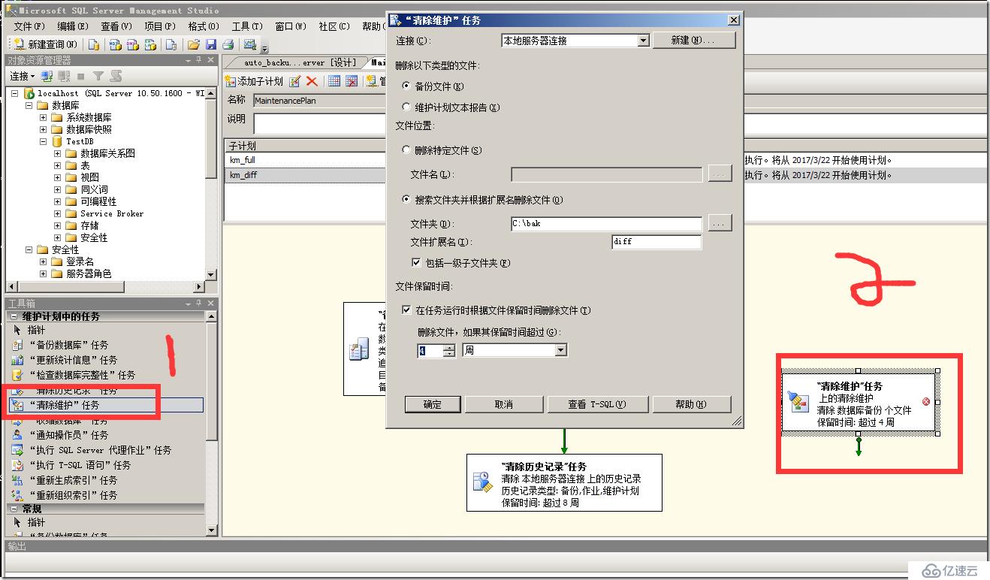Select the 维护计划文本报告 radio button
The image size is (990, 580).
point(406,107)
